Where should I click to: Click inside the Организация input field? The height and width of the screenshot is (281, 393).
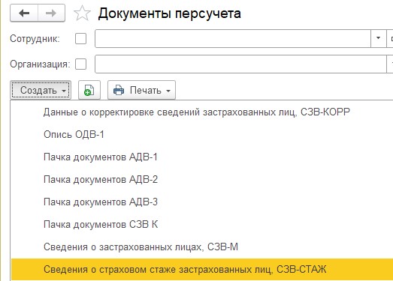tap(240, 64)
